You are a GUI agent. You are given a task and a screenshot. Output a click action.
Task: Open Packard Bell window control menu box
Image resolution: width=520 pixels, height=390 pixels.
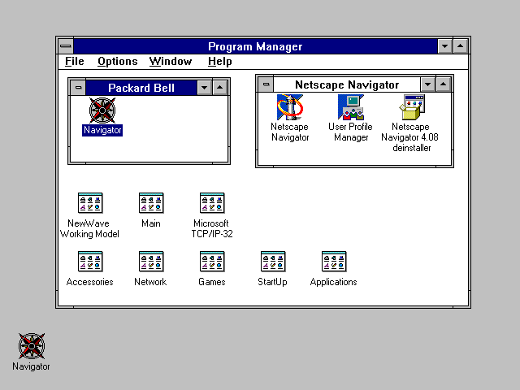pos(78,88)
